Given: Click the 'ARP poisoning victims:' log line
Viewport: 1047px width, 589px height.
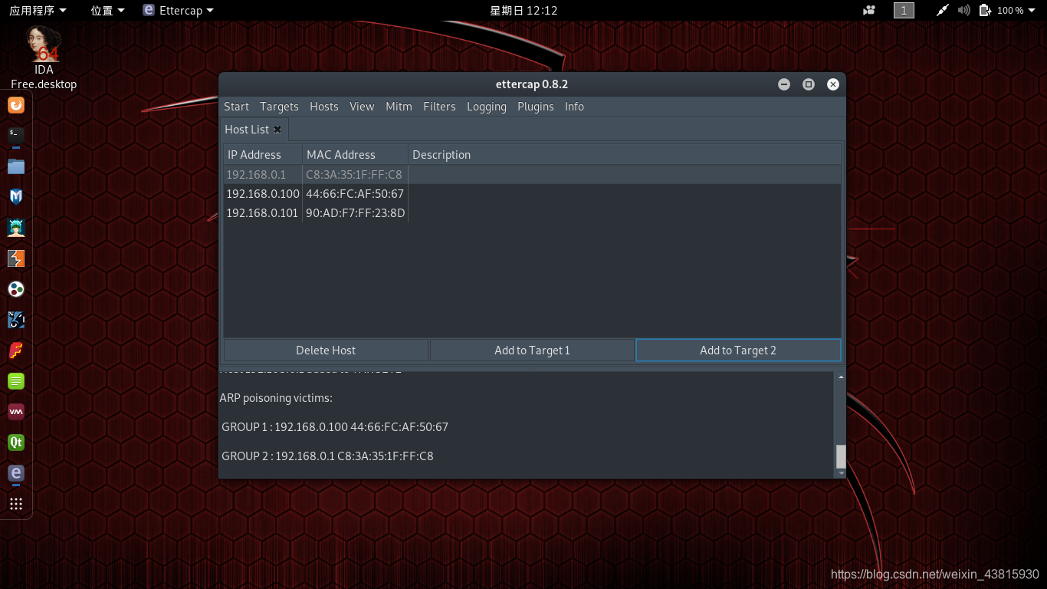Looking at the screenshot, I should pyautogui.click(x=276, y=398).
